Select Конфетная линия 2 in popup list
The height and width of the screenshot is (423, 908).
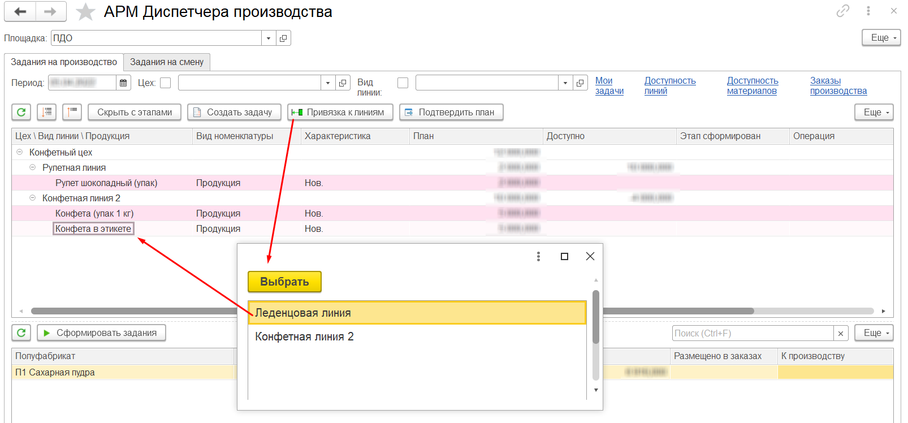(x=304, y=337)
